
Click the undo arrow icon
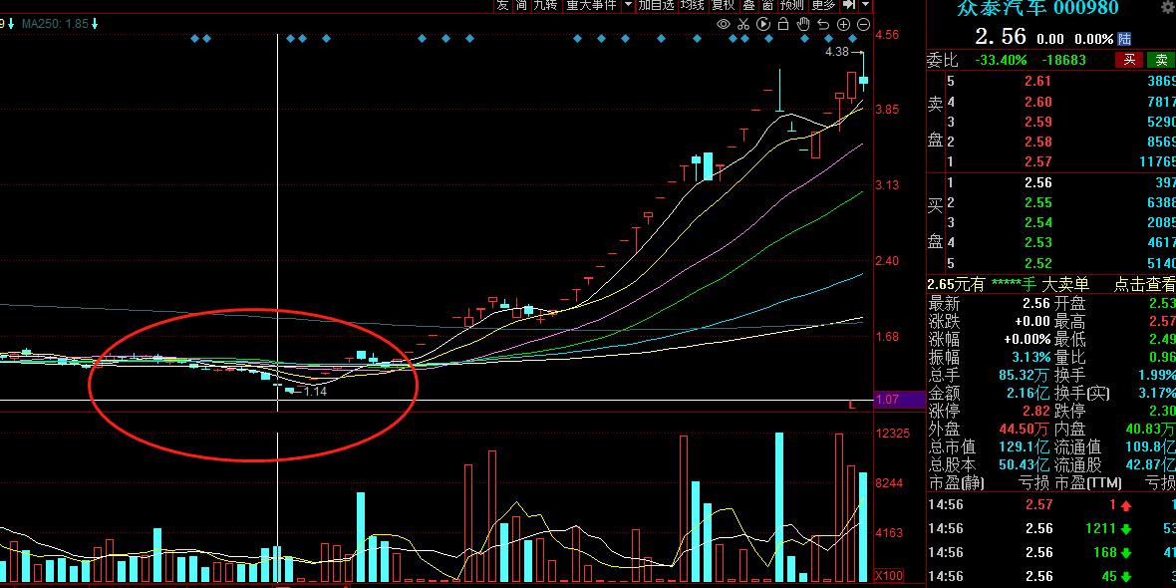[823, 24]
